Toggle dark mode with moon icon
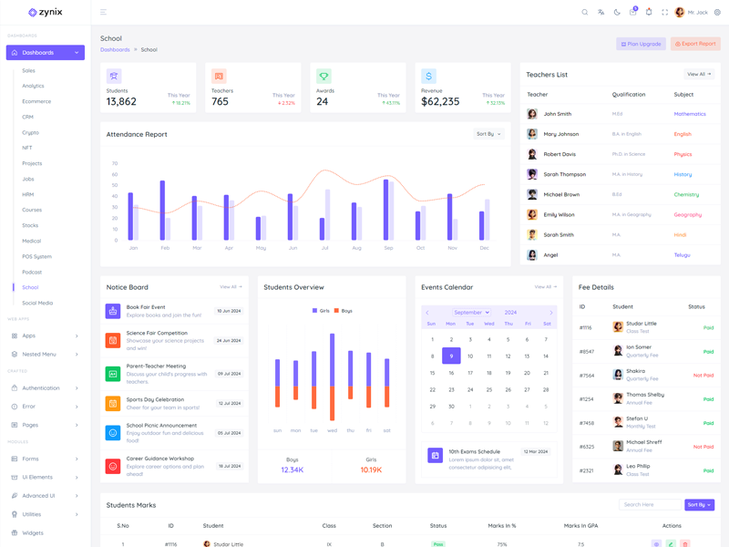 [617, 13]
